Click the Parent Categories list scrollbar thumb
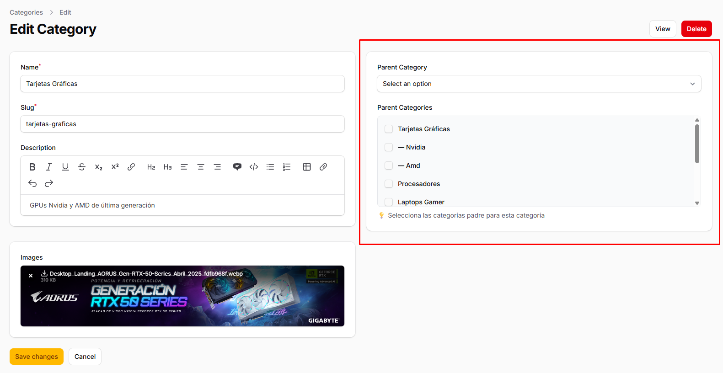This screenshot has height=373, width=723. pyautogui.click(x=697, y=144)
